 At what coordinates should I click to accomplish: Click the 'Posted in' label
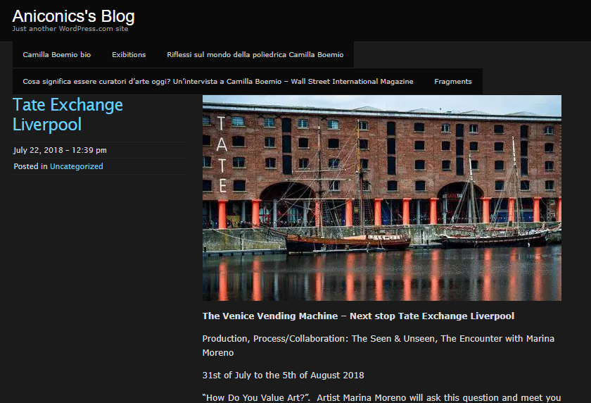30,166
